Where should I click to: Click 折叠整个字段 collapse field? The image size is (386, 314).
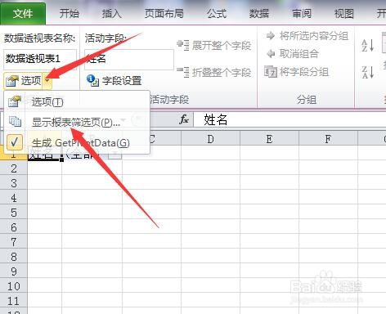point(214,72)
